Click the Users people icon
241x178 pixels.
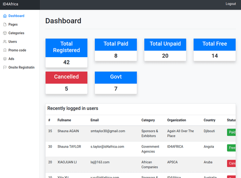pyautogui.click(x=5, y=42)
